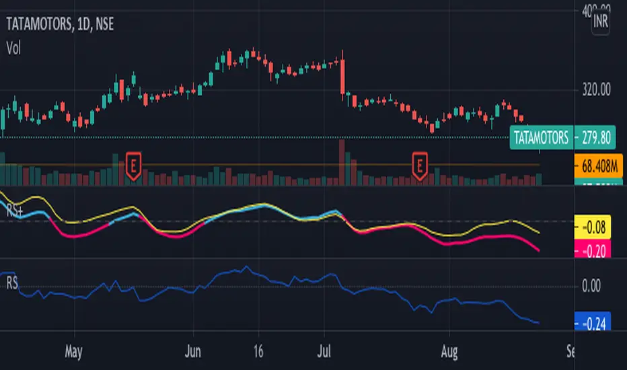Click the Vol indicator label

(13, 48)
